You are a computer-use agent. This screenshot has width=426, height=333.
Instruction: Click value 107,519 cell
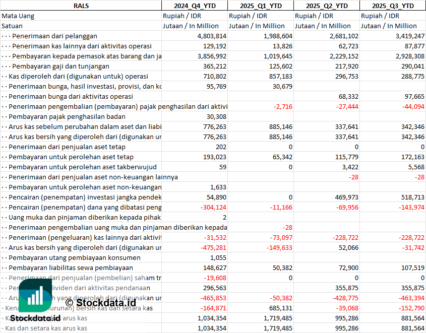click(x=393, y=268)
